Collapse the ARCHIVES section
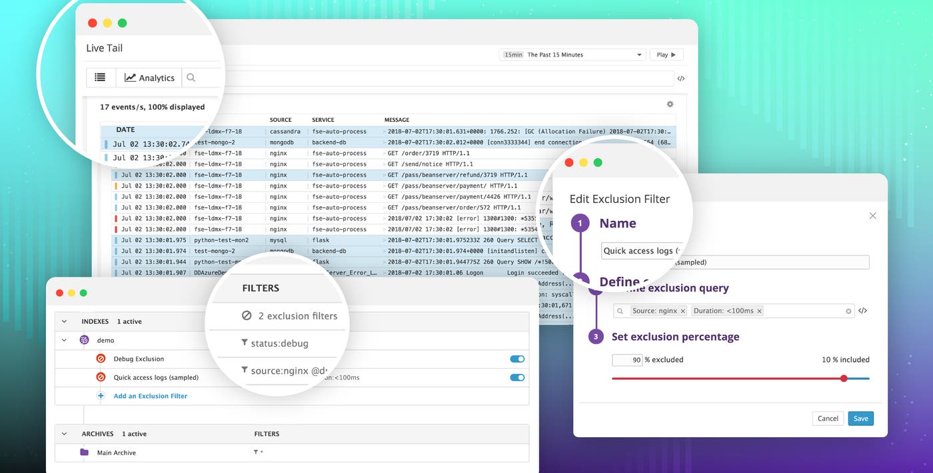This screenshot has height=473, width=933. click(x=63, y=433)
